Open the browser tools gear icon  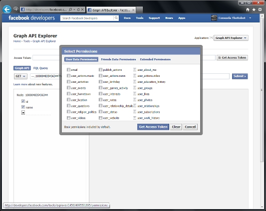tap(260, 9)
